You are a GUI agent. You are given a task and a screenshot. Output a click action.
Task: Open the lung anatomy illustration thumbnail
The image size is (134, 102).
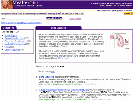[x=119, y=41]
